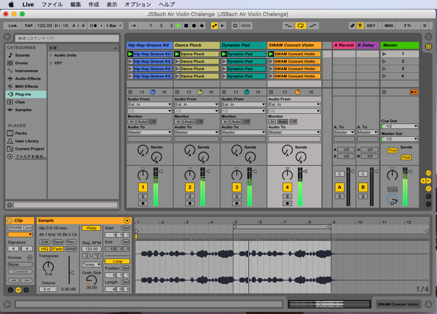Toggle browser preview headphones icon
The image size is (437, 314).
[x=10, y=205]
